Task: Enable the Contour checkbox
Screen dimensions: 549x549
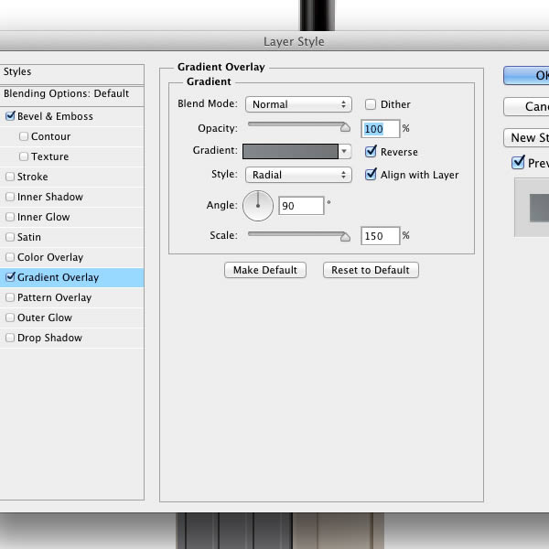Action: 24,136
